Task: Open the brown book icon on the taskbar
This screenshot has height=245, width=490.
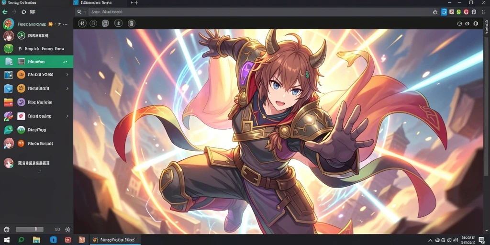Action: 82,240
